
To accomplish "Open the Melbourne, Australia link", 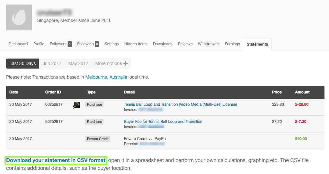I will point(106,77).
